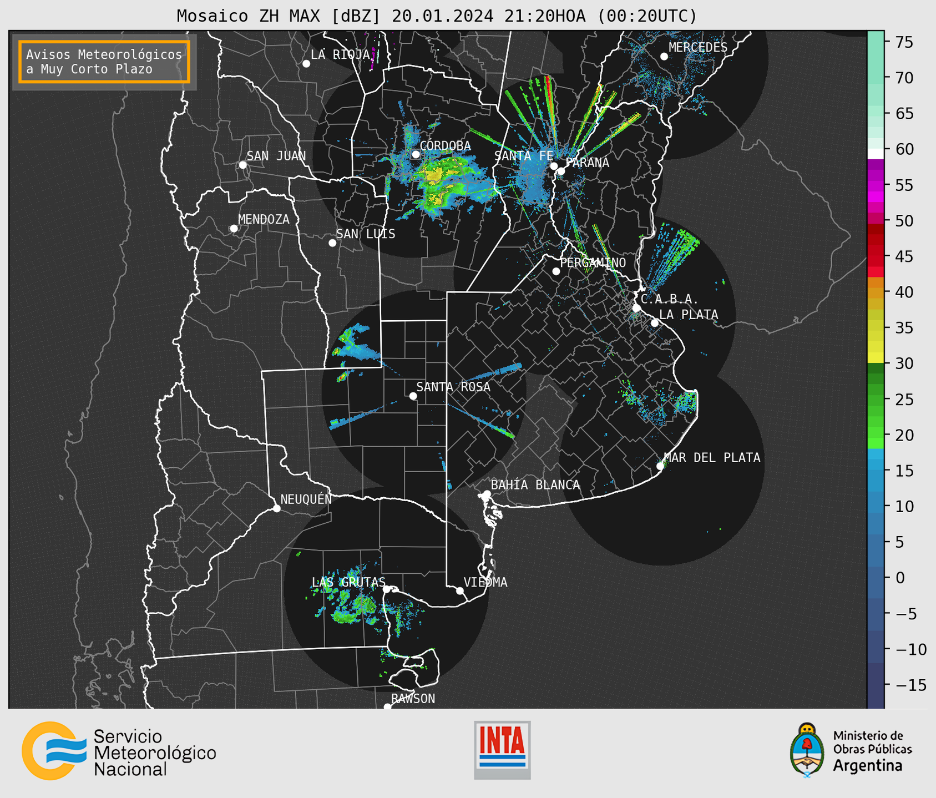
Task: Click the BAHÍA BLANCA label text
Action: click(535, 485)
